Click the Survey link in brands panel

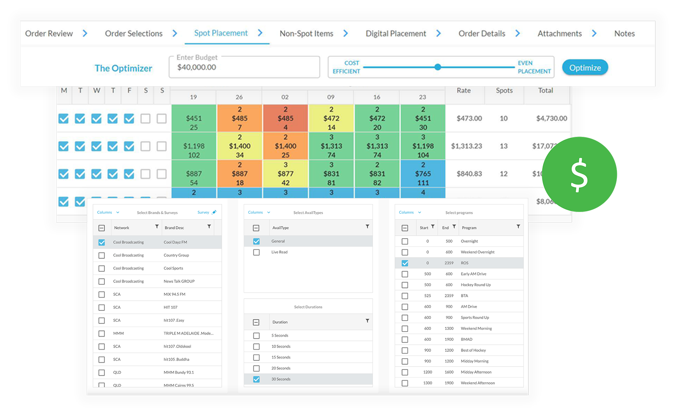pyautogui.click(x=203, y=212)
